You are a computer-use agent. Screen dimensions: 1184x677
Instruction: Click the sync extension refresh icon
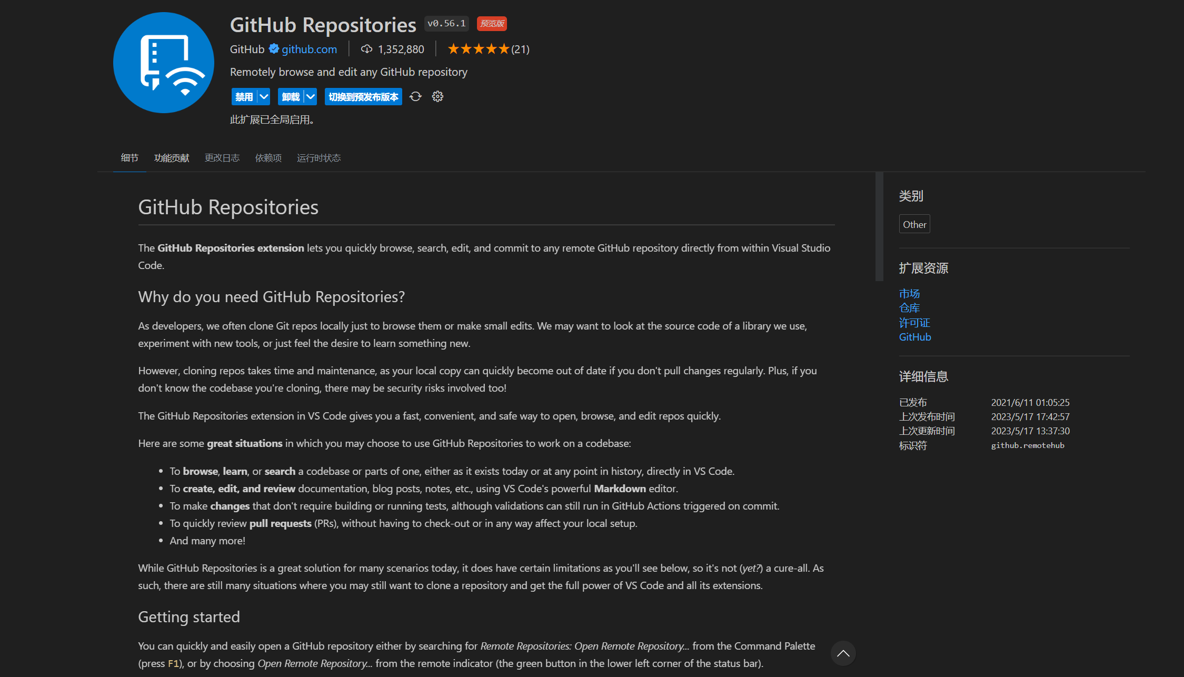tap(415, 96)
